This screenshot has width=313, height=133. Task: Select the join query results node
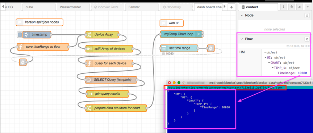click(x=108, y=94)
